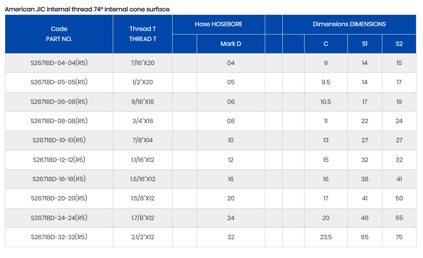This screenshot has height=258, width=423.
Task: Click the S1 value 38 cell
Action: pos(365,179)
